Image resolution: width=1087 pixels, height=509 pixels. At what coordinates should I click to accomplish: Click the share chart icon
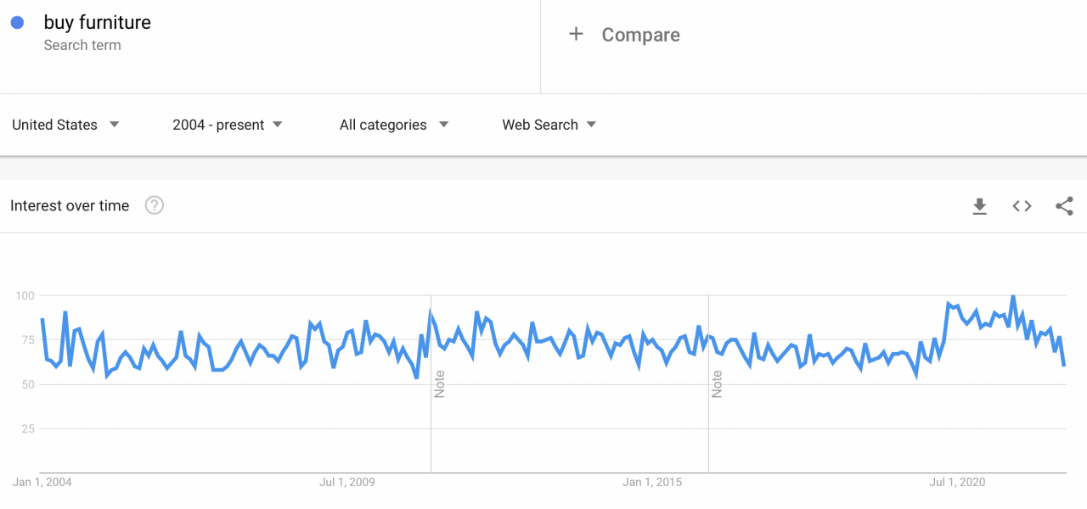pos(1064,206)
